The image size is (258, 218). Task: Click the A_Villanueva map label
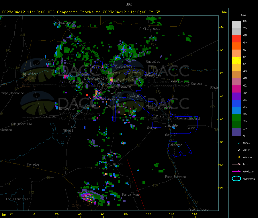coord(150,29)
